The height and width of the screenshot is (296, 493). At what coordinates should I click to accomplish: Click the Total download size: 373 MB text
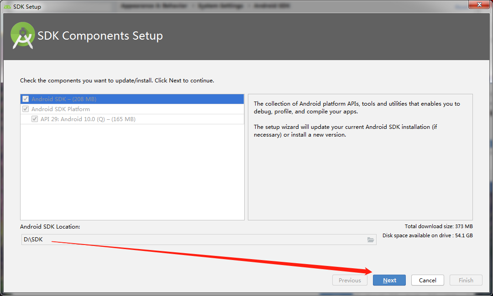click(439, 226)
